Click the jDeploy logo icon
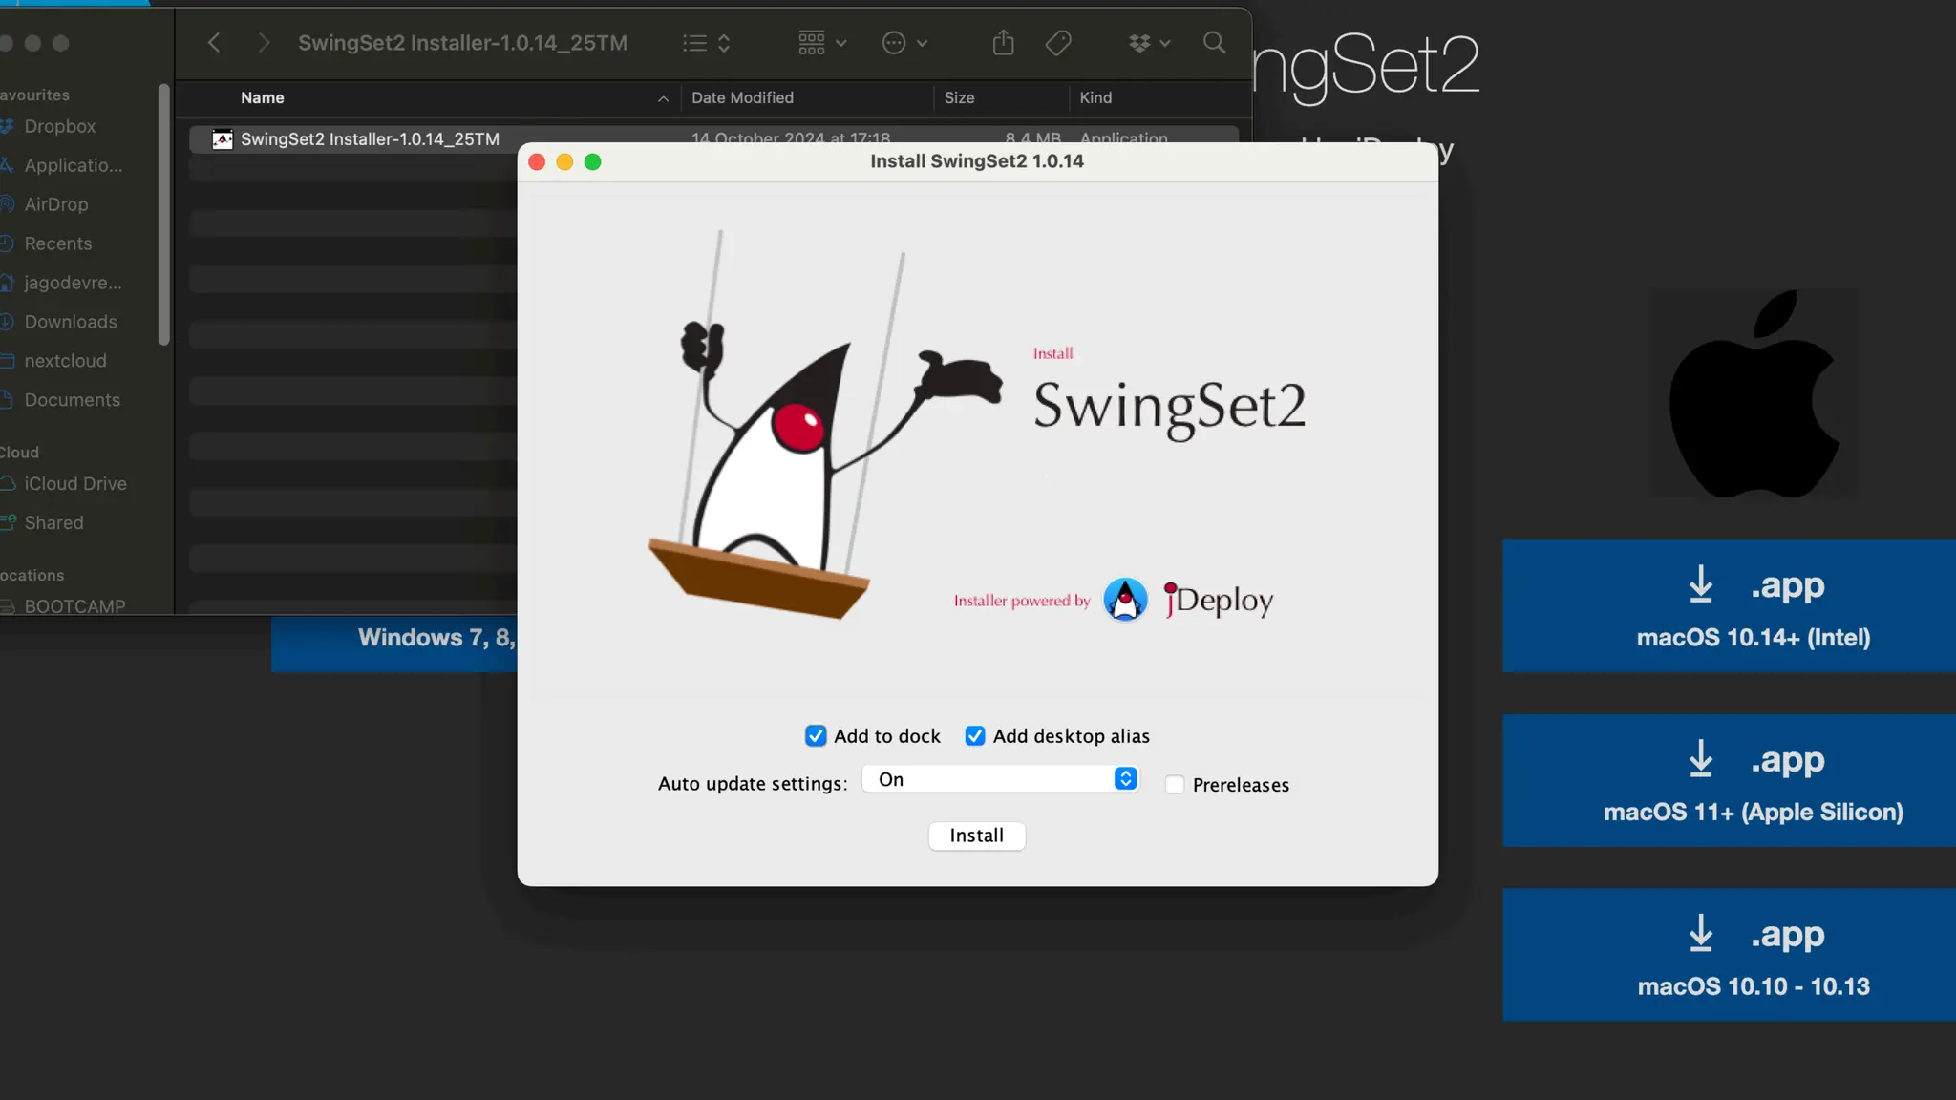 coord(1125,600)
